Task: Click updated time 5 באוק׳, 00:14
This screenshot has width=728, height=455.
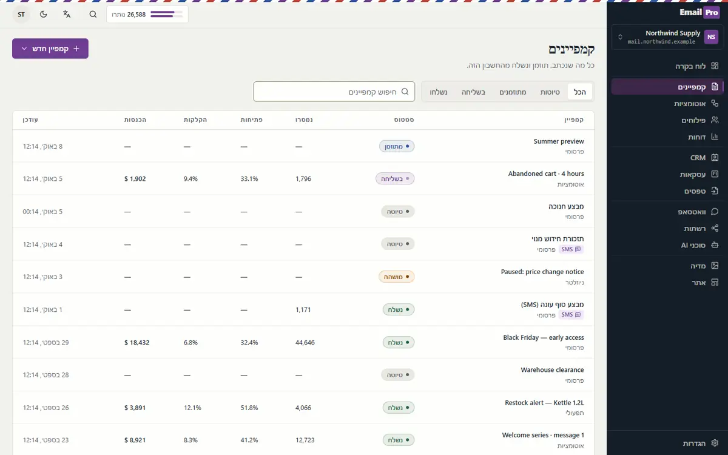Action: tap(42, 212)
